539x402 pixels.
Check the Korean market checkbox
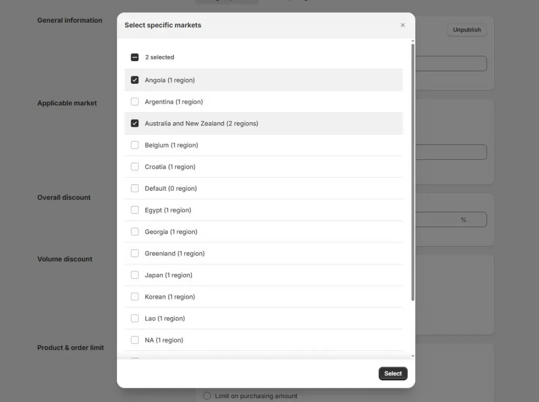(135, 296)
